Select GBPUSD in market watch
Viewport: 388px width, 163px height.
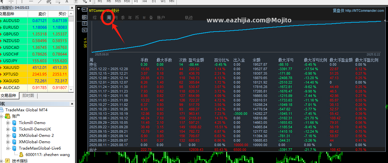point(34,34)
